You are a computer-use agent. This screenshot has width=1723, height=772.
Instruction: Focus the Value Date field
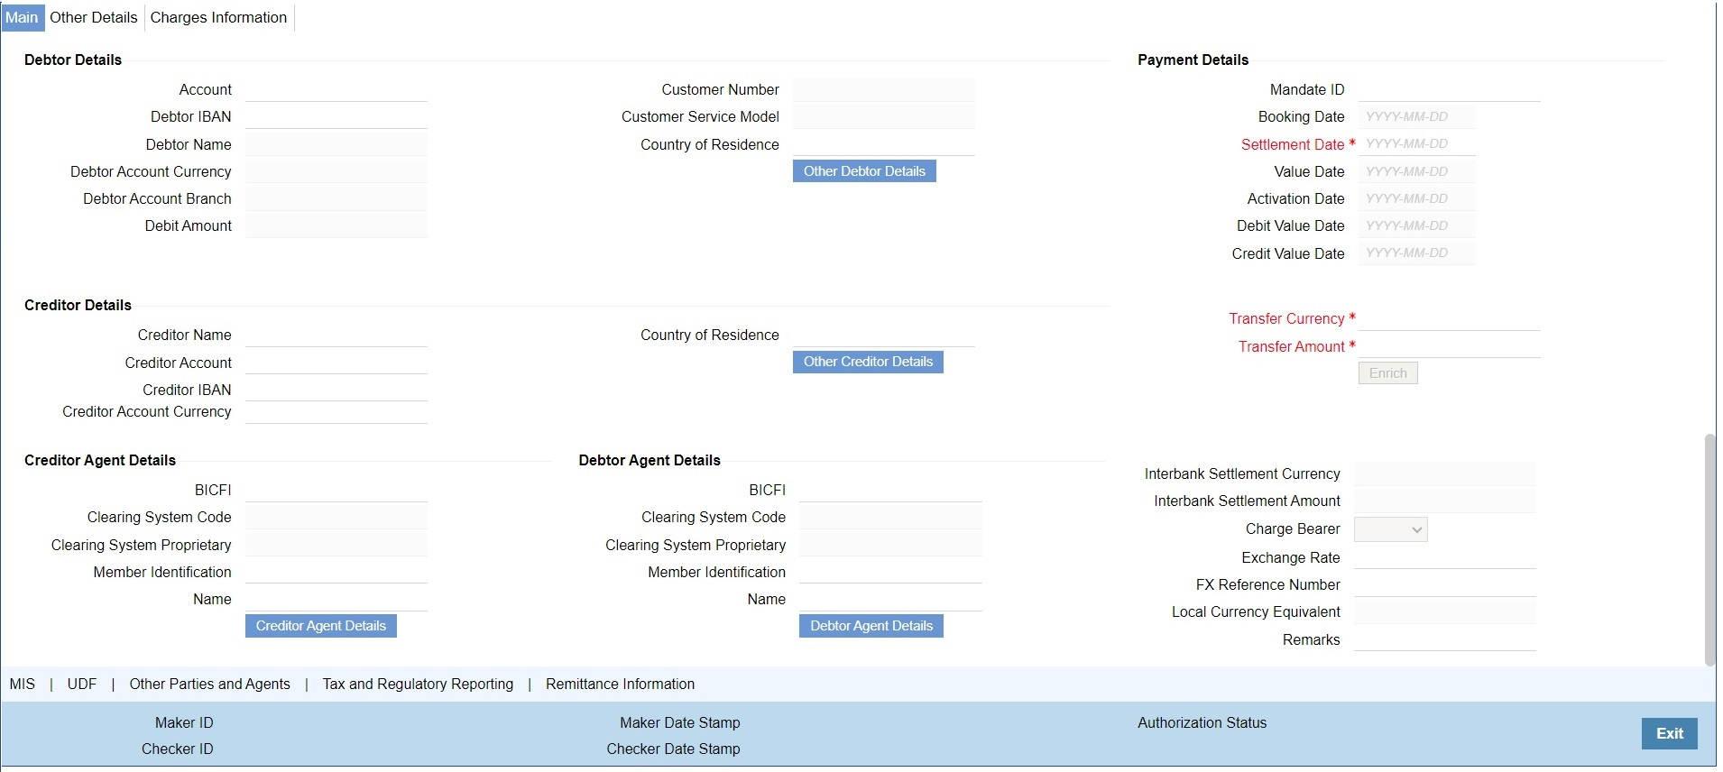click(x=1417, y=171)
